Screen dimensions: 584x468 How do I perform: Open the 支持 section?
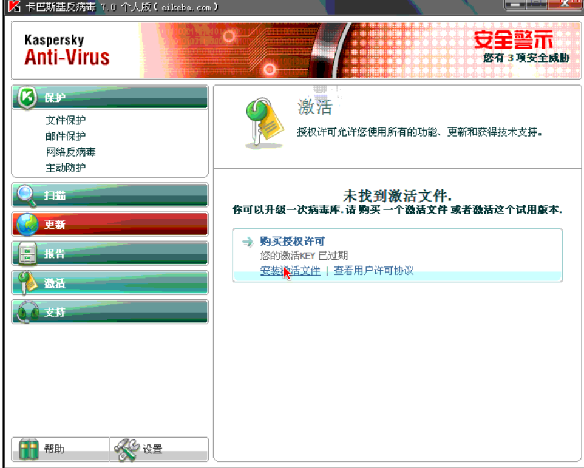click(110, 312)
